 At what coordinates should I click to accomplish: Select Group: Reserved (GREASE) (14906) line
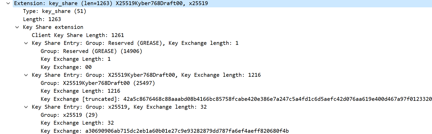point(91,51)
